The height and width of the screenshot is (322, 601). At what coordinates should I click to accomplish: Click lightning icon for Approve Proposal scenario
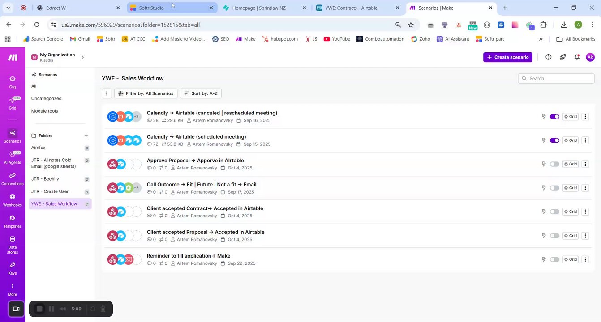click(x=544, y=164)
